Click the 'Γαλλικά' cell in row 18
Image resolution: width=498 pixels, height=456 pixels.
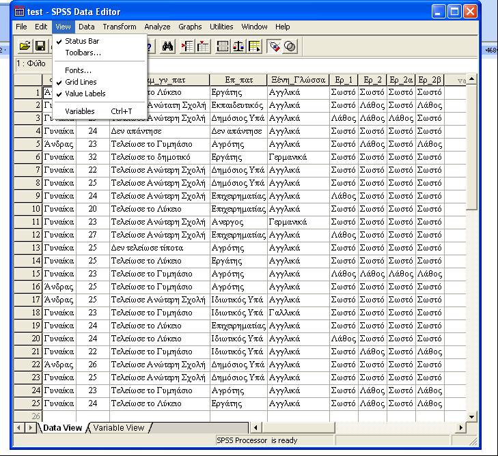point(299,313)
